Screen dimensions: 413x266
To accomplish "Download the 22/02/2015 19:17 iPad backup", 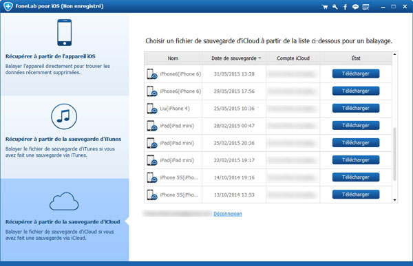I will tap(356, 160).
